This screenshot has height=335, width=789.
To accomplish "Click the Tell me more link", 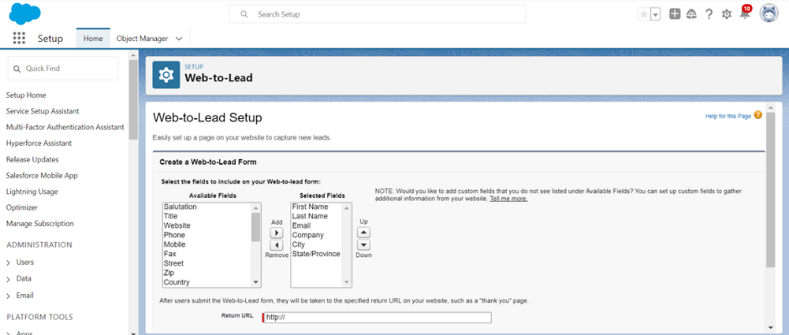I will click(x=509, y=198).
